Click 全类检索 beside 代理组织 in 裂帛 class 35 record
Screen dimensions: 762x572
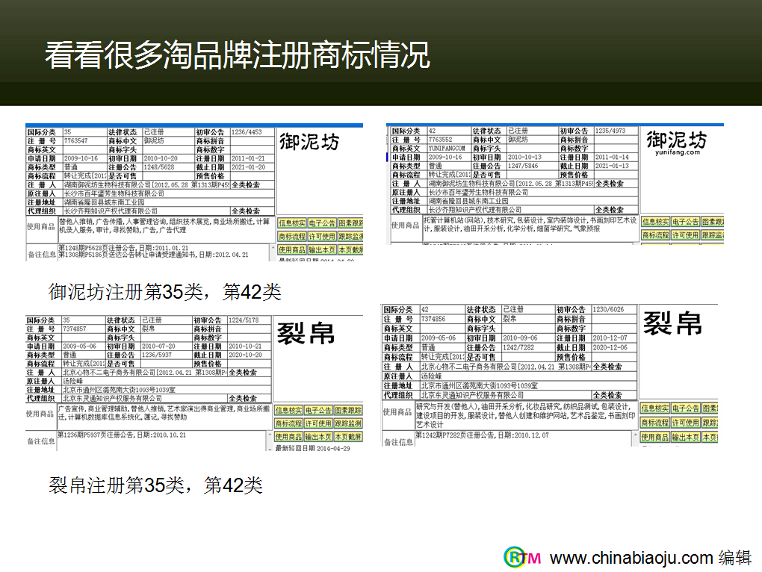[x=243, y=399]
